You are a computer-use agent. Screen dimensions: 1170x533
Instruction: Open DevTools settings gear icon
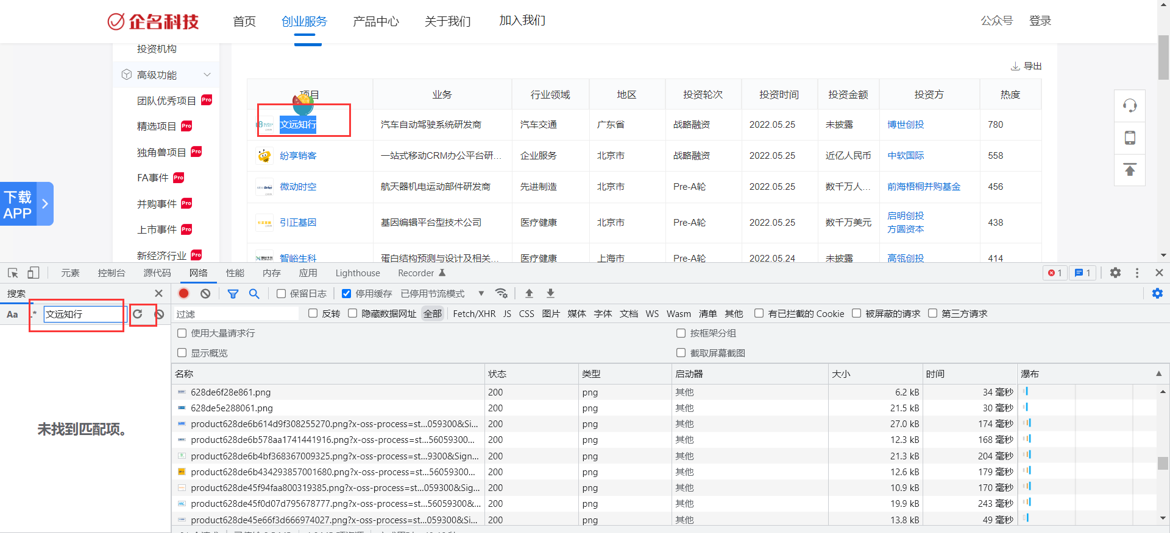1115,273
